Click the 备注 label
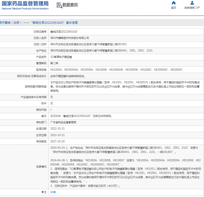The width and height of the screenshot is (204, 197). [x=44, y=116]
